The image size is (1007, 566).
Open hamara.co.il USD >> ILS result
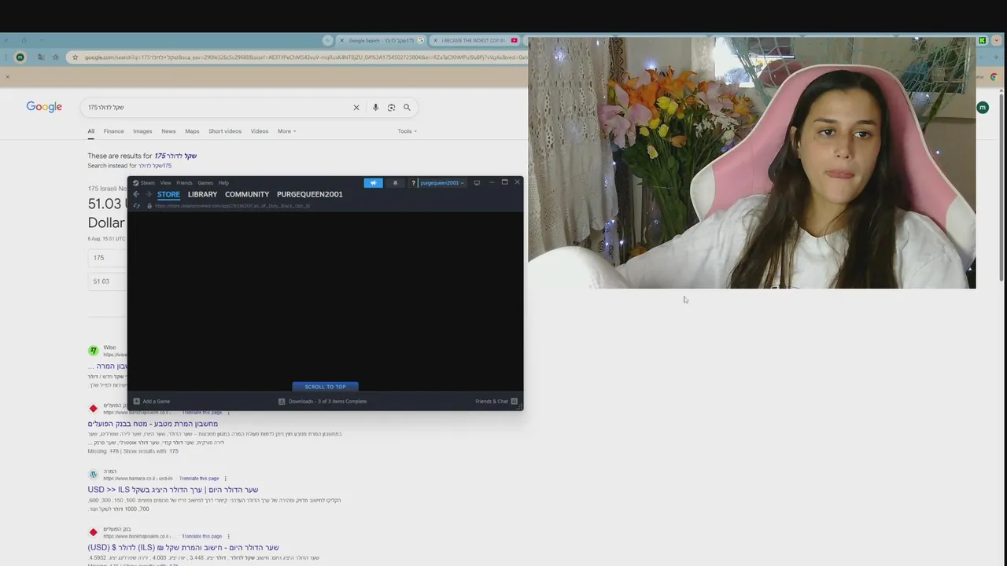(173, 490)
